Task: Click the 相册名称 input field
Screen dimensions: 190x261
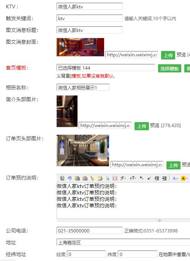Action: click(83, 88)
